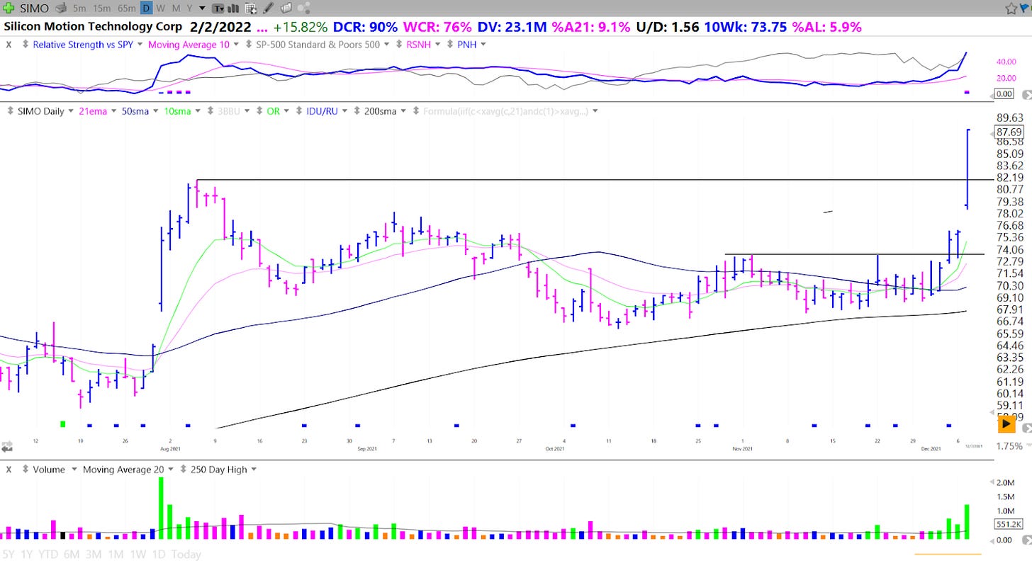
Task: Open SP-500 Standard & Poors dropdown
Action: [x=386, y=45]
